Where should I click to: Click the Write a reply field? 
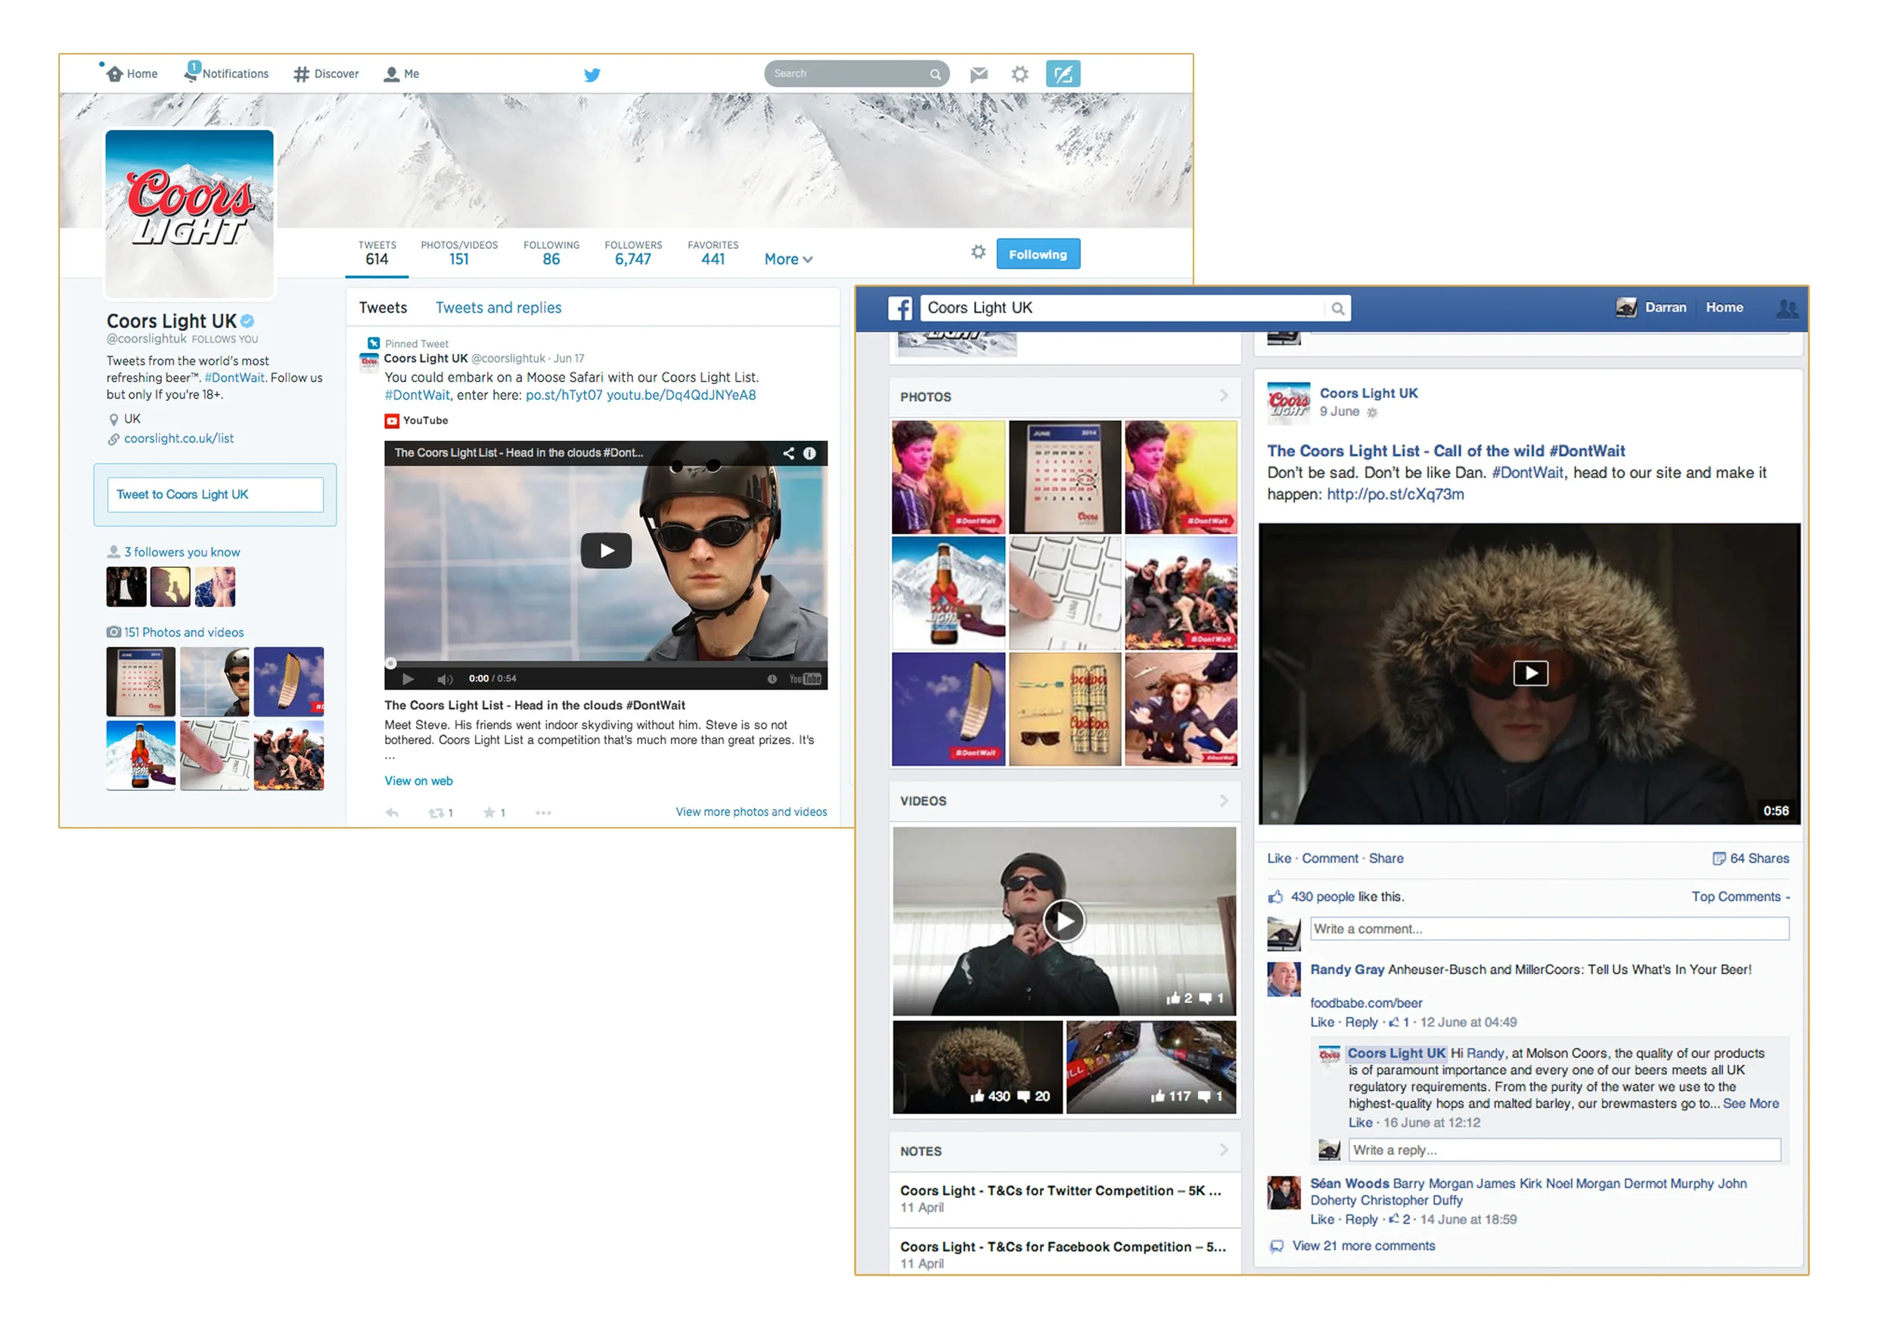[1564, 1150]
